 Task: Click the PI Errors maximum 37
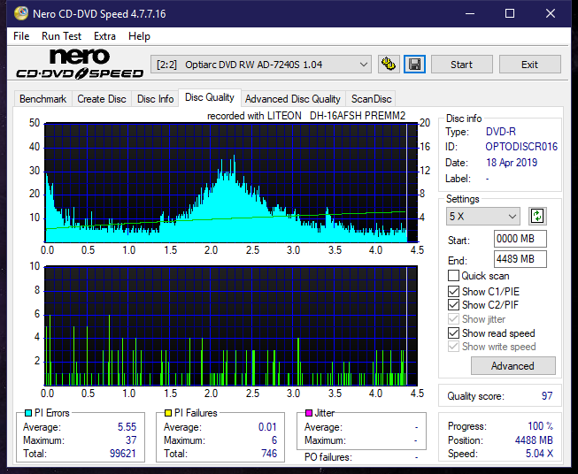click(131, 440)
